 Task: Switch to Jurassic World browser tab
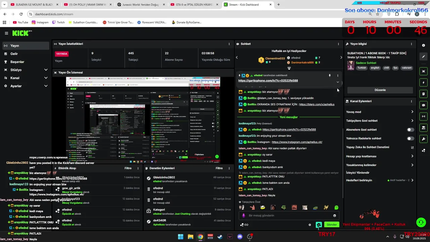pyautogui.click(x=141, y=5)
